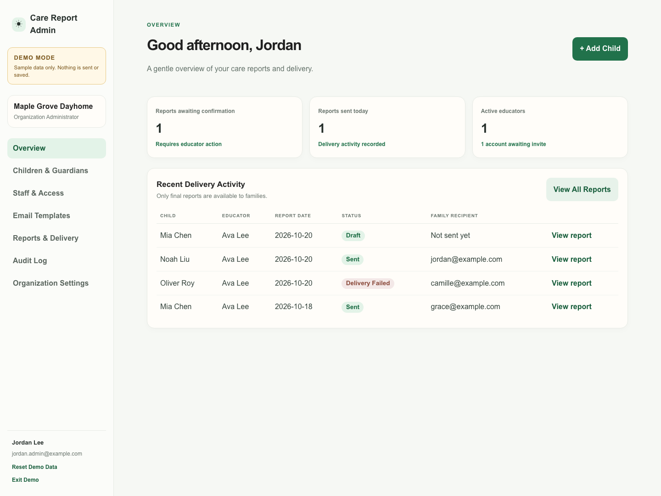The width and height of the screenshot is (661, 496).
Task: Click camille@example.com recipient cell
Action: pyautogui.click(x=468, y=283)
